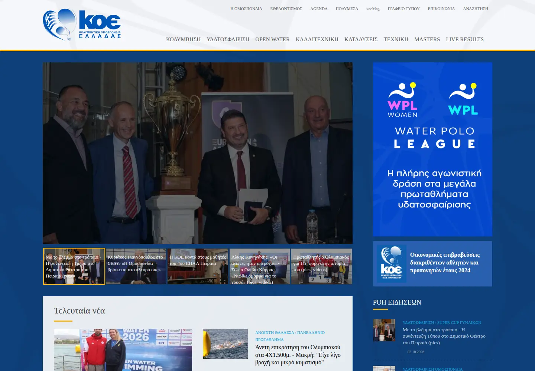
Task: Open the ΕΠΙΚΟΙΝΩΝΙΑ page
Action: click(441, 9)
